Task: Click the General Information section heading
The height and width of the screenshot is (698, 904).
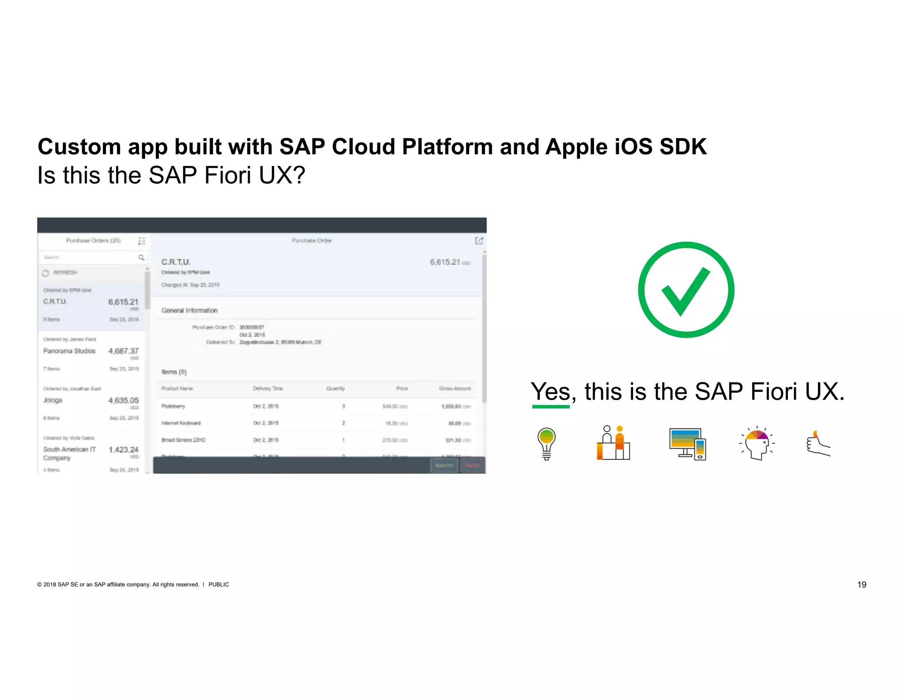Action: (189, 311)
